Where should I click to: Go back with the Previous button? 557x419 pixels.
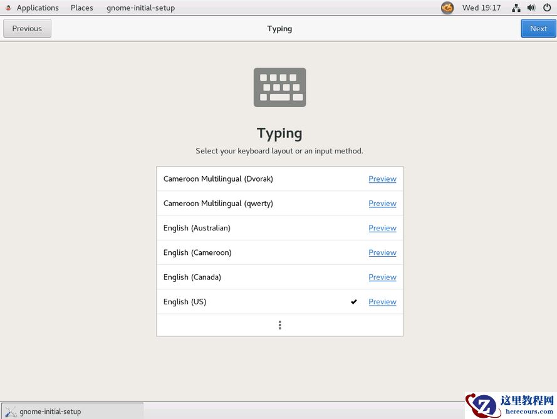pos(27,28)
